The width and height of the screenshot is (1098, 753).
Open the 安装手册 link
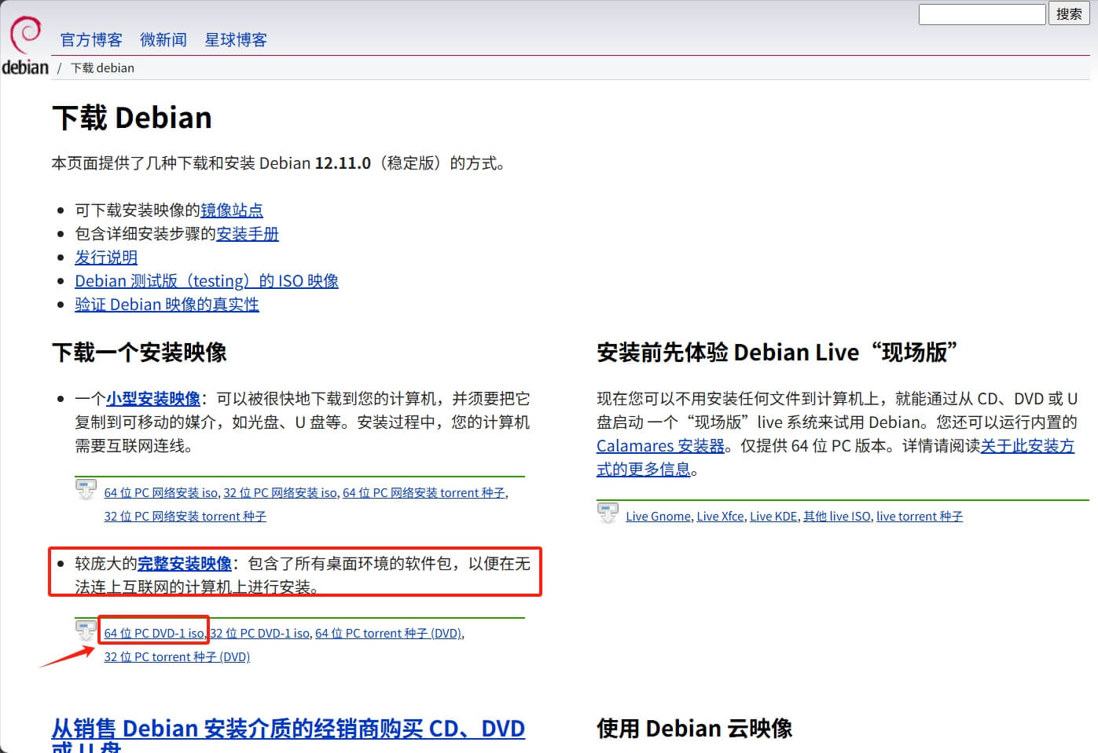248,234
